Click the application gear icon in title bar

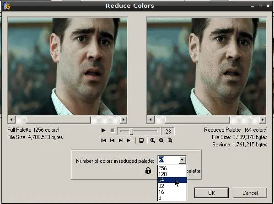pos(7,6)
